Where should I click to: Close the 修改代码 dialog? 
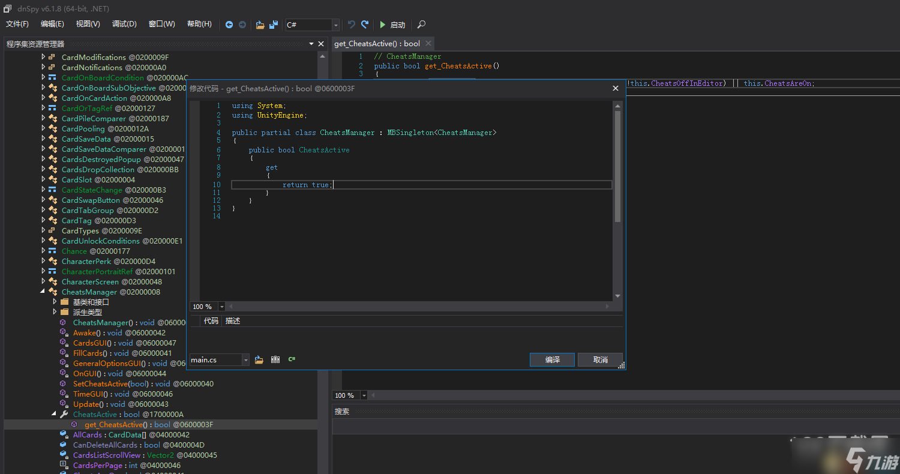(x=615, y=88)
